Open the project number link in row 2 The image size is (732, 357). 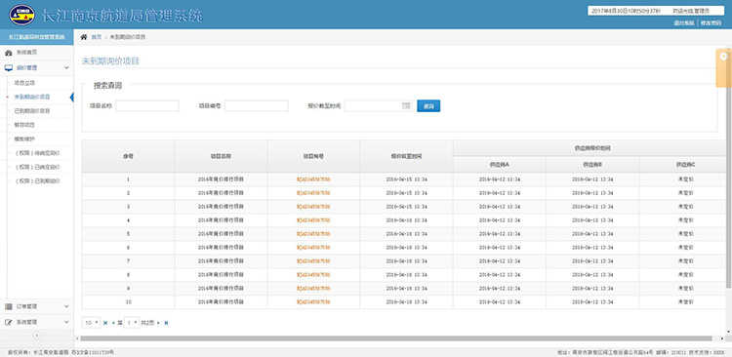[x=313, y=193]
